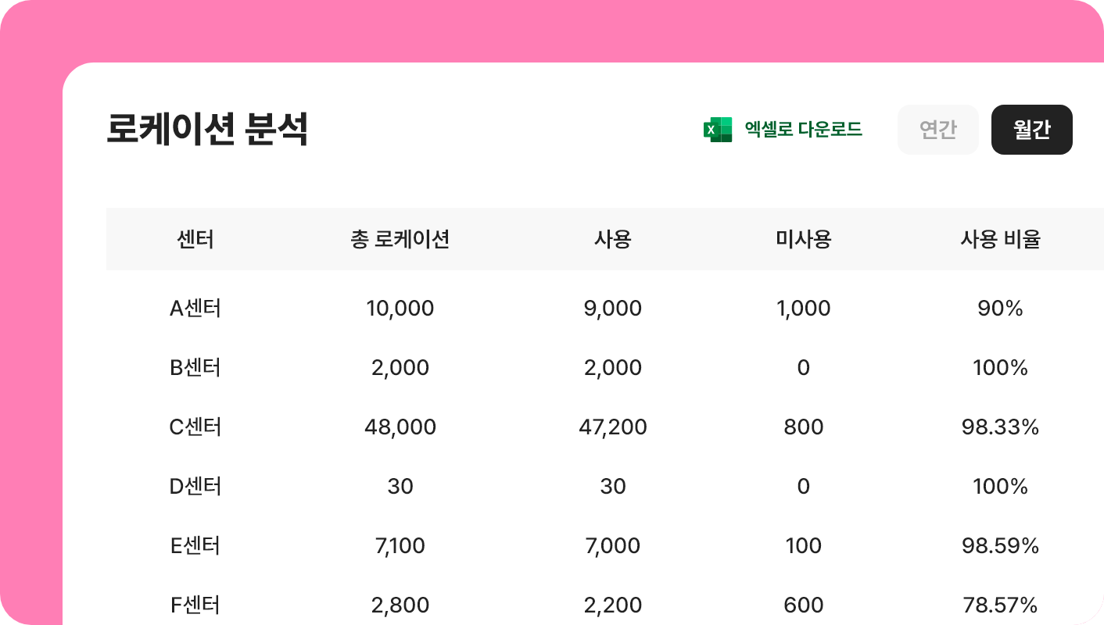Click the 사용 비율 column header
The width and height of the screenshot is (1104, 625).
click(1001, 239)
